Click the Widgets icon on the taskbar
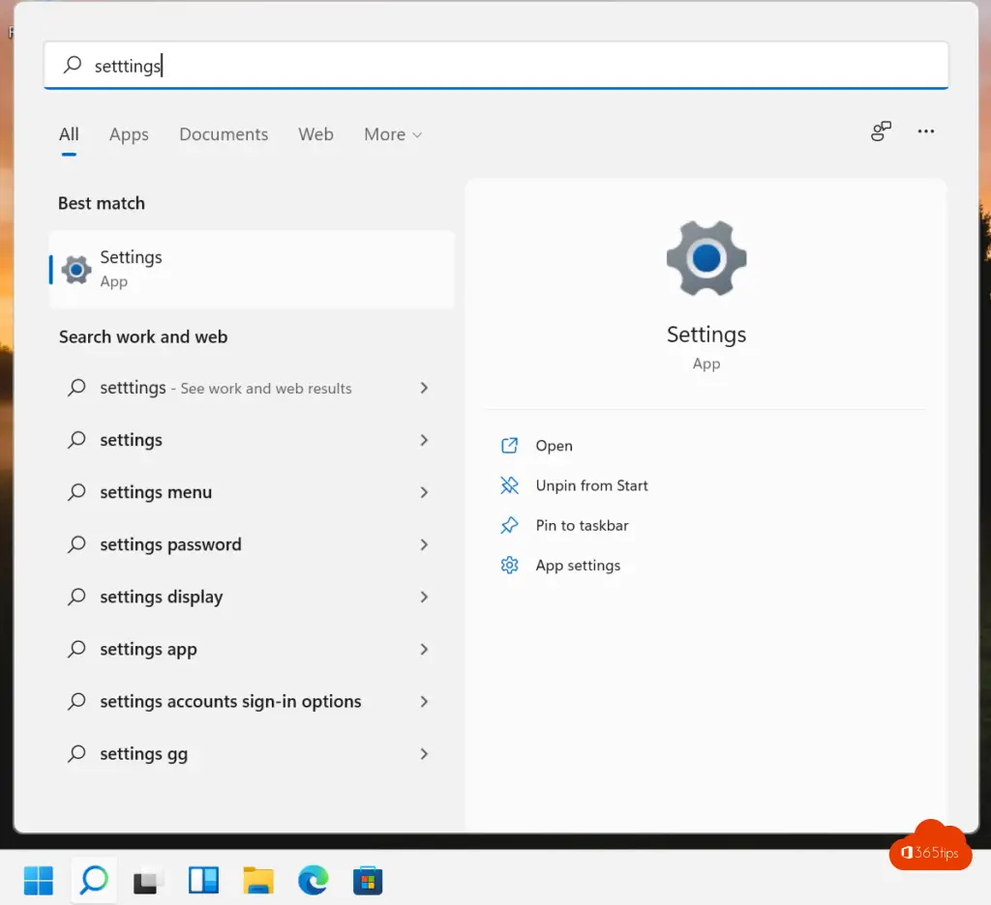Image resolution: width=991 pixels, height=905 pixels. [x=203, y=880]
